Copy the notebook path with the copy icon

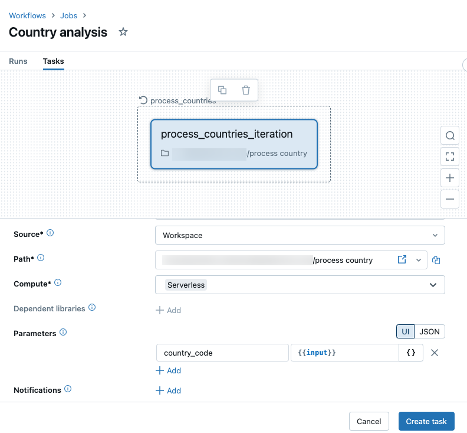(x=436, y=260)
